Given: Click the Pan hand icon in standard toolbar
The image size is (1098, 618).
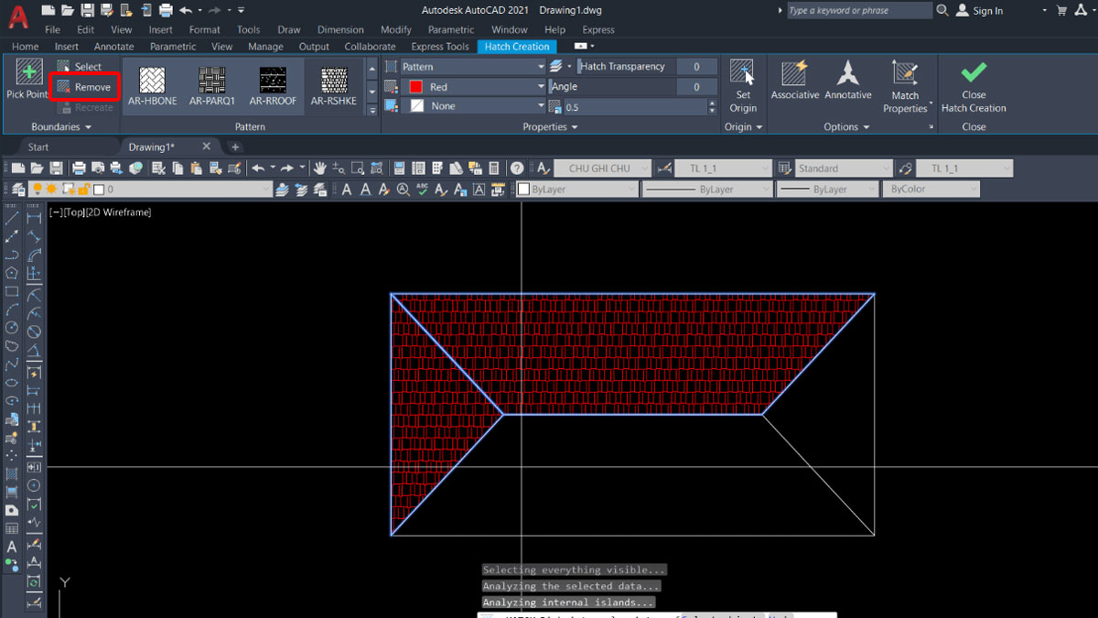Looking at the screenshot, I should 320,168.
